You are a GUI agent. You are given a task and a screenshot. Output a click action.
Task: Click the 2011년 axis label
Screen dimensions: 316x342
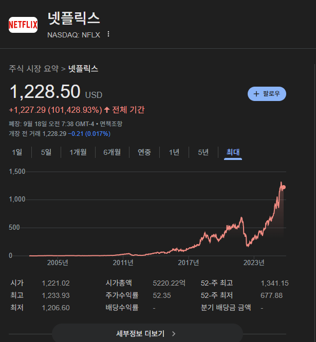click(123, 263)
